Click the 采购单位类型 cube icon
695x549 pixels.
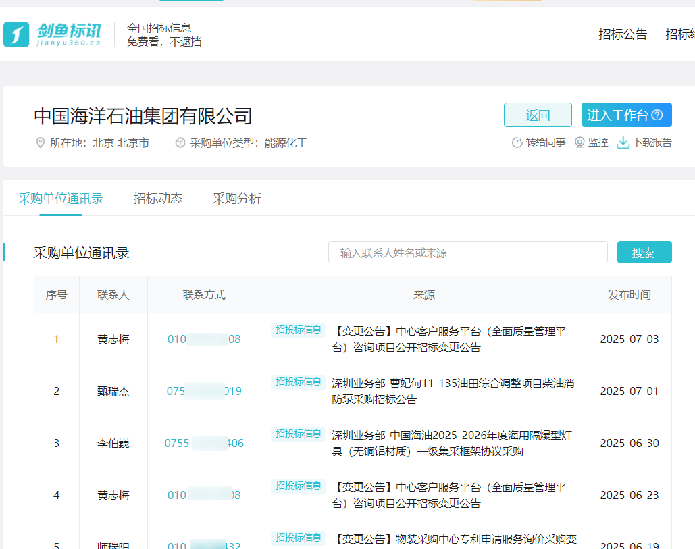pyautogui.click(x=180, y=143)
